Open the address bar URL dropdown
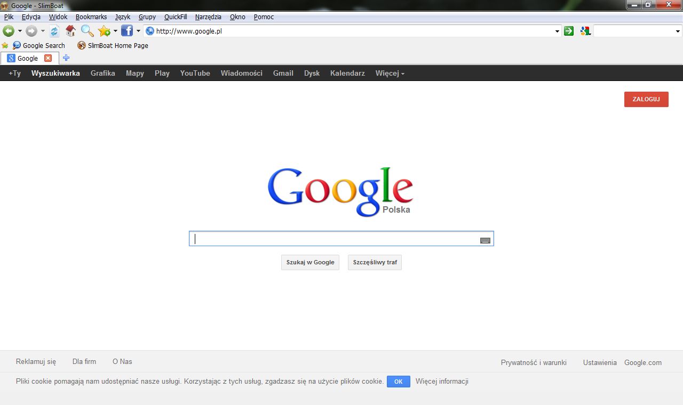This screenshot has height=405, width=683. pos(558,31)
